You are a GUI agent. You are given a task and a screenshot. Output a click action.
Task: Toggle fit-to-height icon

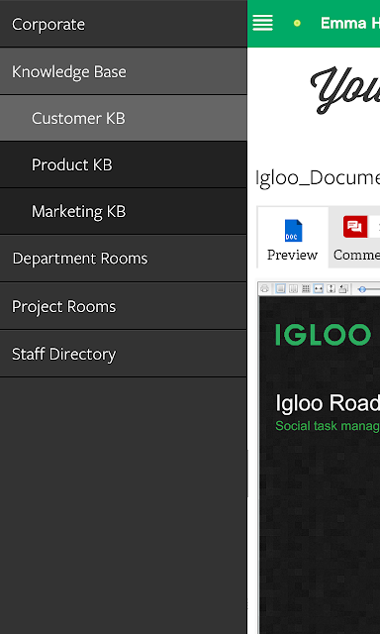click(x=332, y=288)
